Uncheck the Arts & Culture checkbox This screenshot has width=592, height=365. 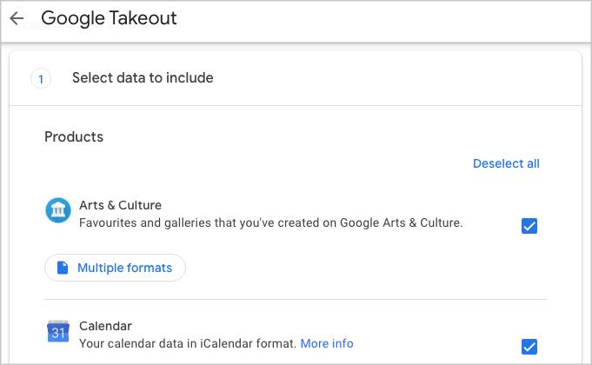pyautogui.click(x=529, y=226)
